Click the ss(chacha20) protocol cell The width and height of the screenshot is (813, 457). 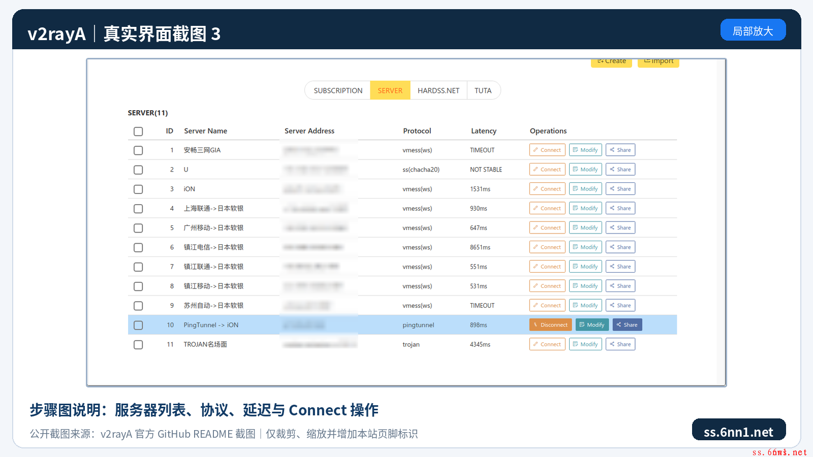421,170
